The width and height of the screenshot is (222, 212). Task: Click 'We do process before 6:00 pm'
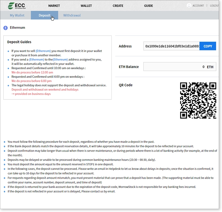point(31,81)
